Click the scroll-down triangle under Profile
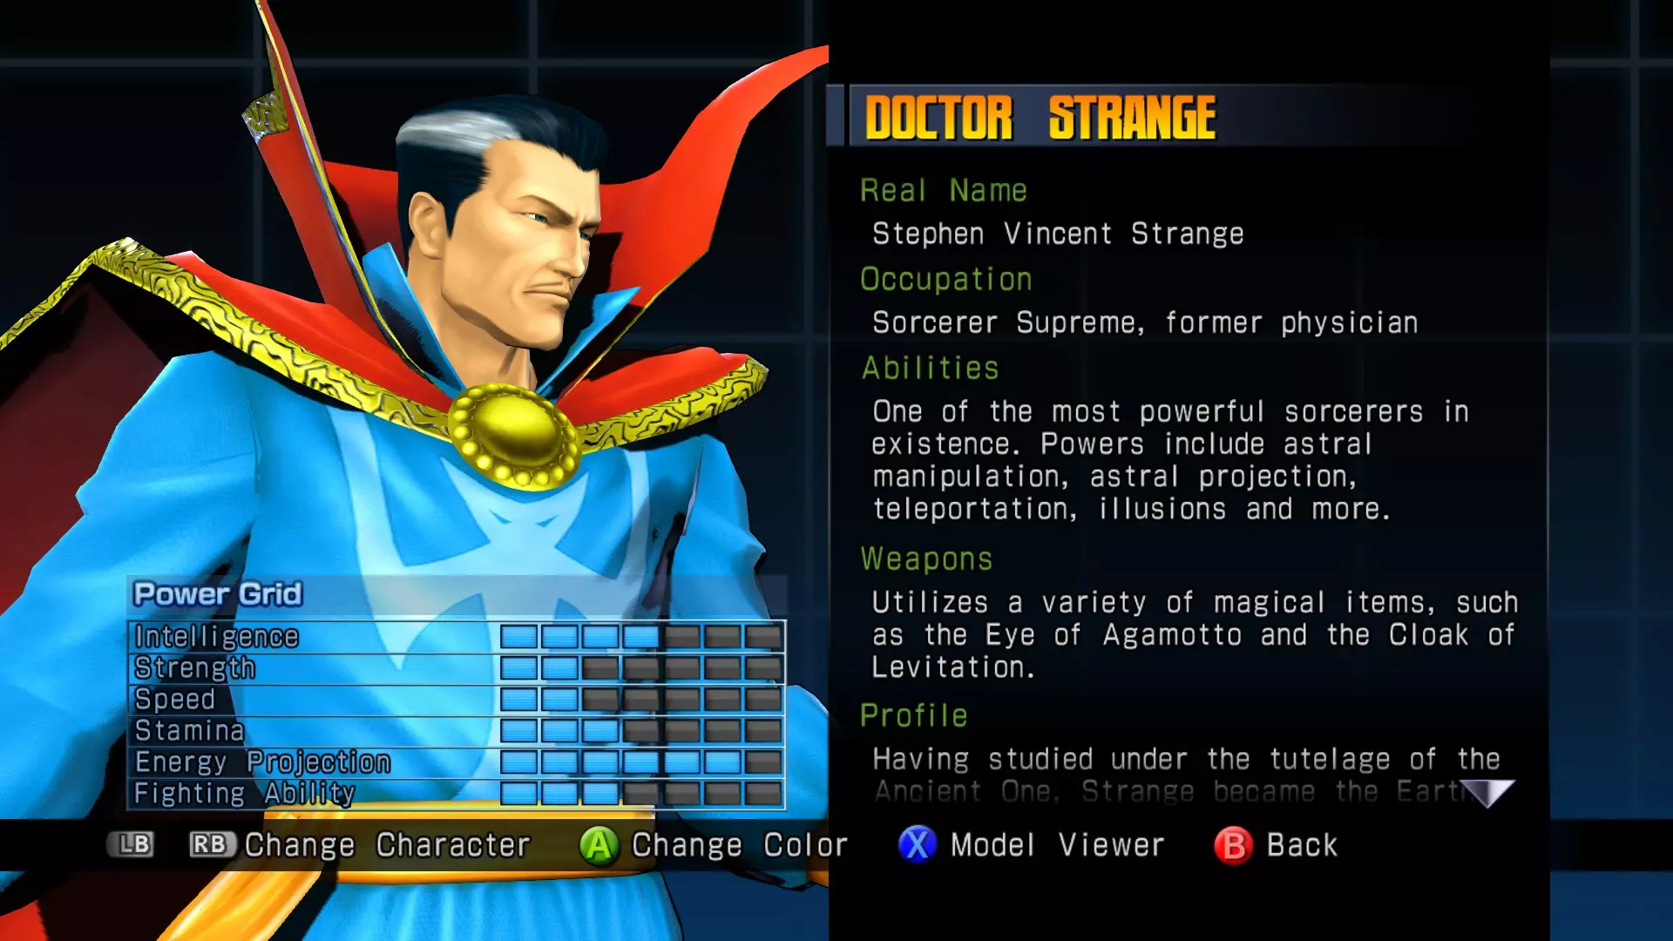Screen dimensions: 1673x941 click(1489, 793)
